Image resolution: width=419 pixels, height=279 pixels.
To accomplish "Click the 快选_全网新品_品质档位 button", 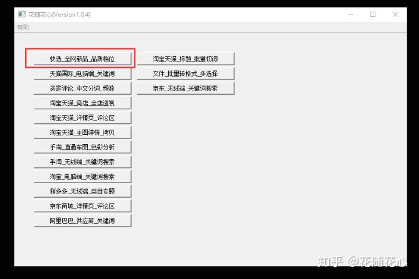I will click(x=83, y=59).
